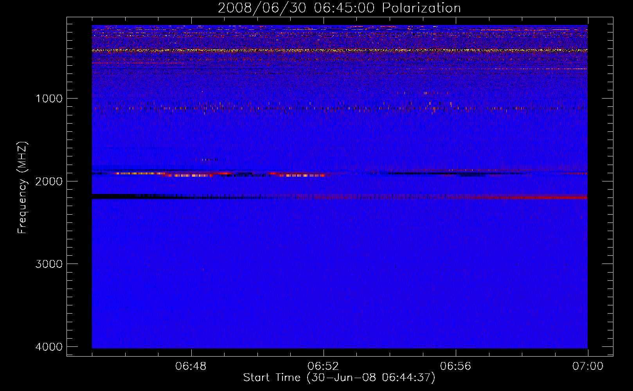633x391 pixels.
Task: Click the '2000' frequency tick label
Action: click(49, 181)
